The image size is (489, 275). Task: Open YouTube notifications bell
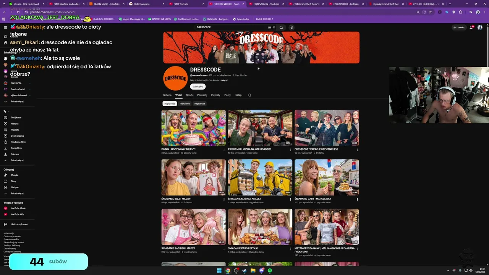click(471, 27)
